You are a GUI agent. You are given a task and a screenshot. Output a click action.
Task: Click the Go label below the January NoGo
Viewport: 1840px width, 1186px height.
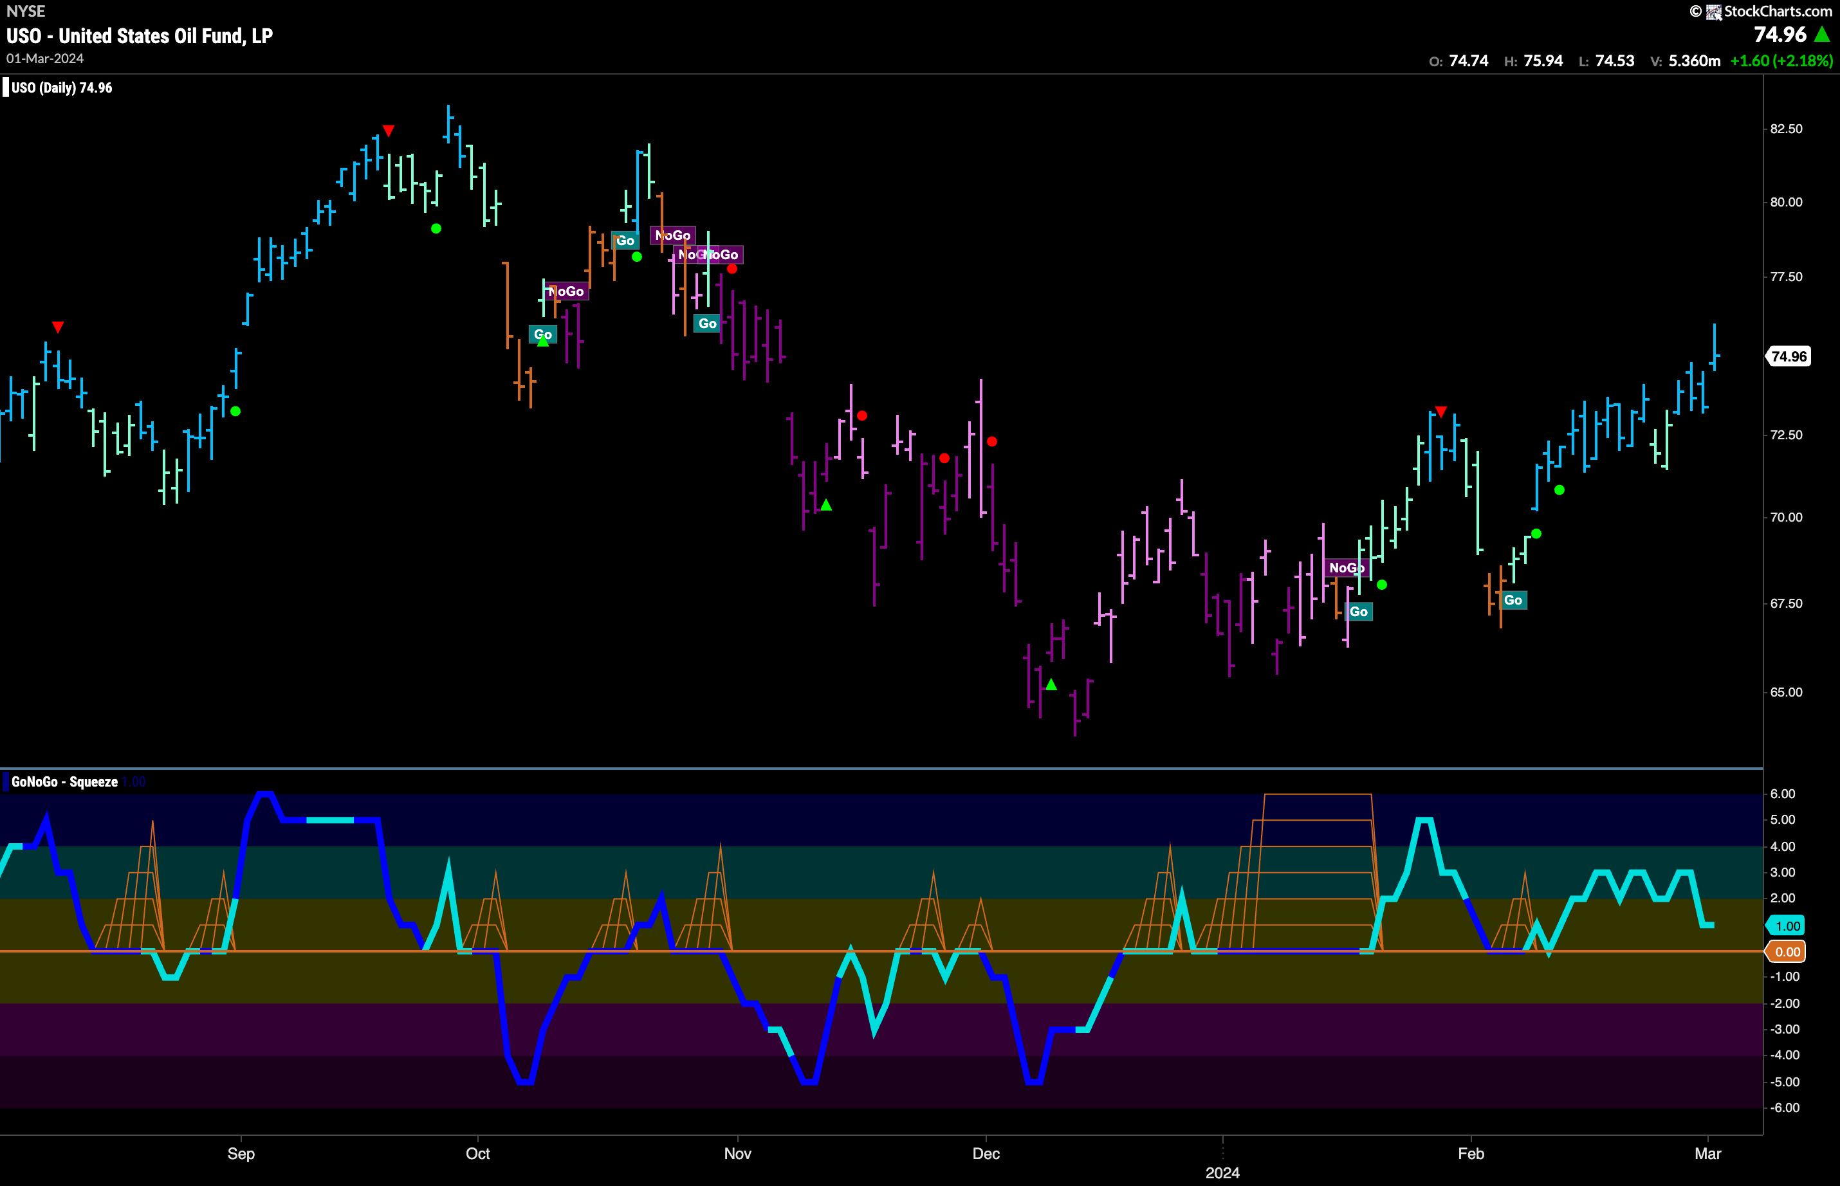coord(1359,612)
